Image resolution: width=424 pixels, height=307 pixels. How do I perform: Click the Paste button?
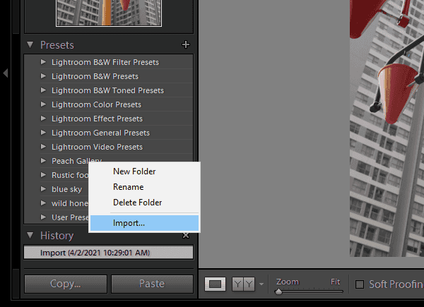[x=152, y=284]
